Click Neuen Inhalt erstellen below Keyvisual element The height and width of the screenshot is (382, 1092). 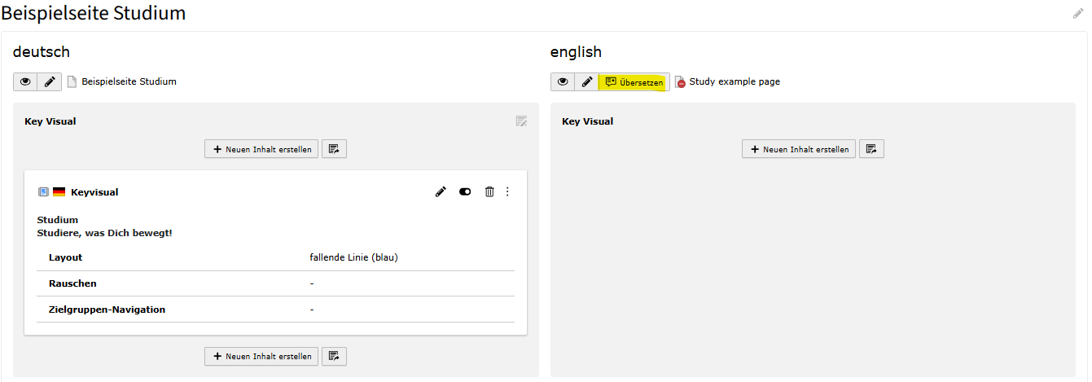coord(261,356)
